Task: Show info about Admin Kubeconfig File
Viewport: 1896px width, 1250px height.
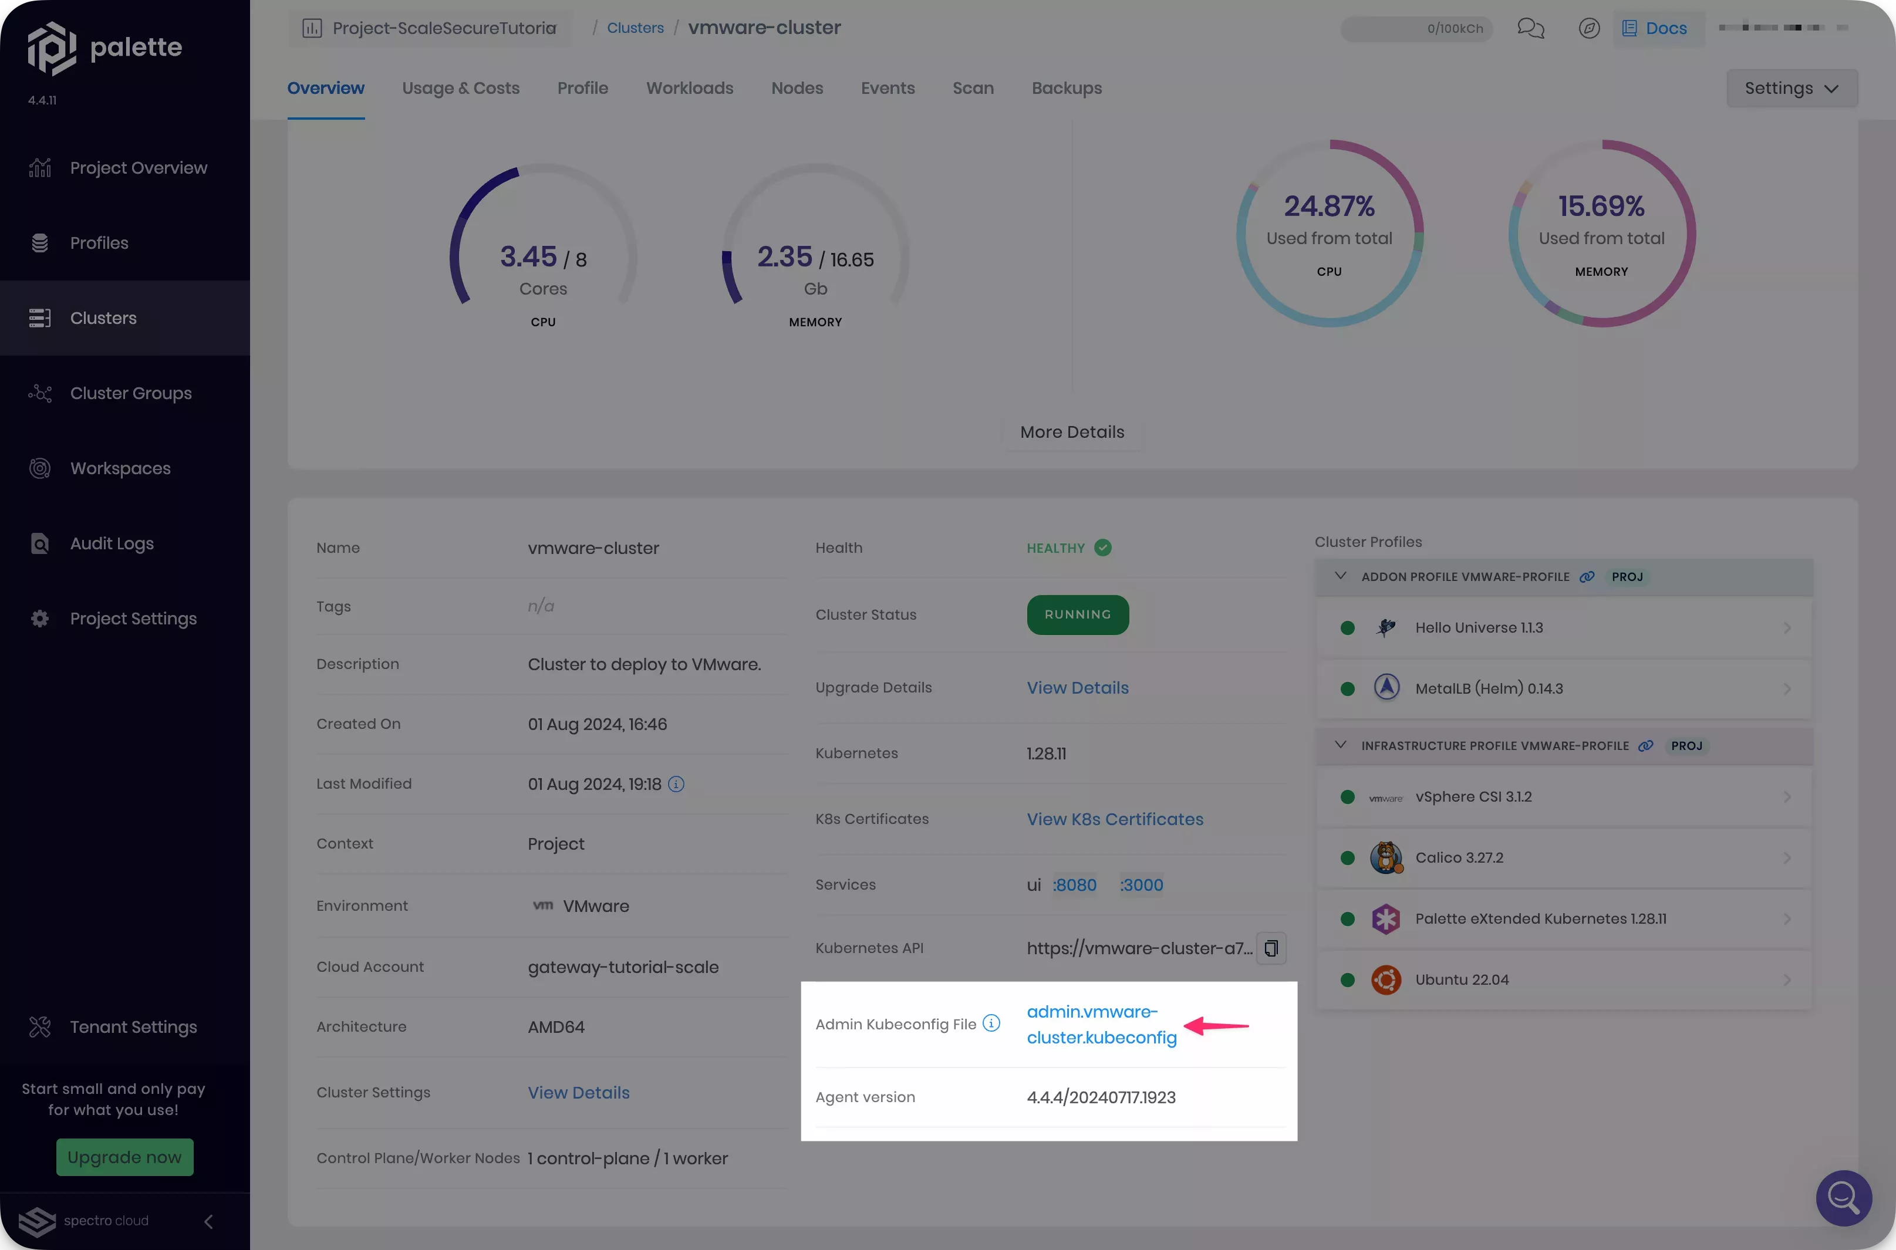Action: (991, 1023)
